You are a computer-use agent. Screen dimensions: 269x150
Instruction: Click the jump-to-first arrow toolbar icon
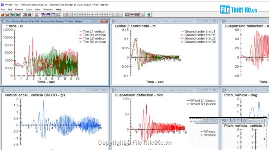point(75,15)
